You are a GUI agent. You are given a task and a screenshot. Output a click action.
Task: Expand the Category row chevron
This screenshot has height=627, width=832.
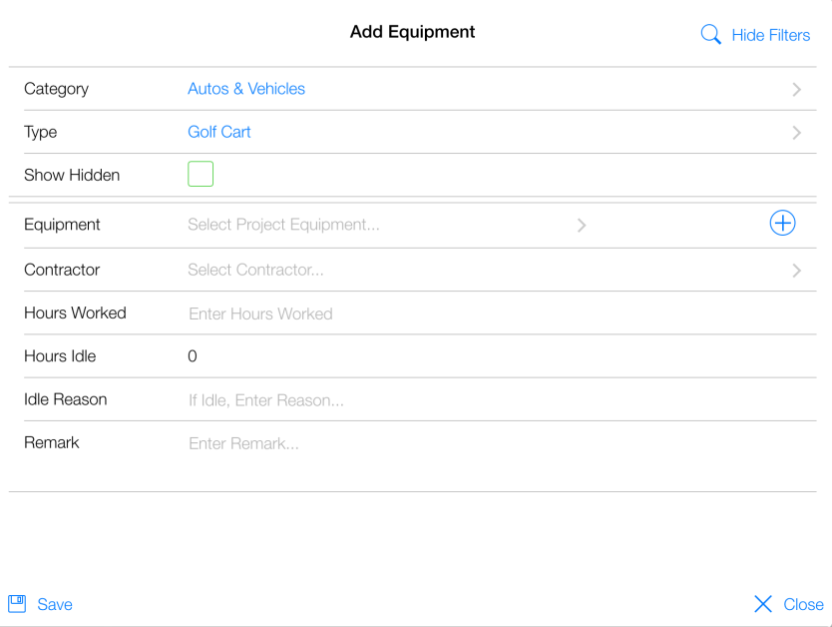(x=796, y=89)
